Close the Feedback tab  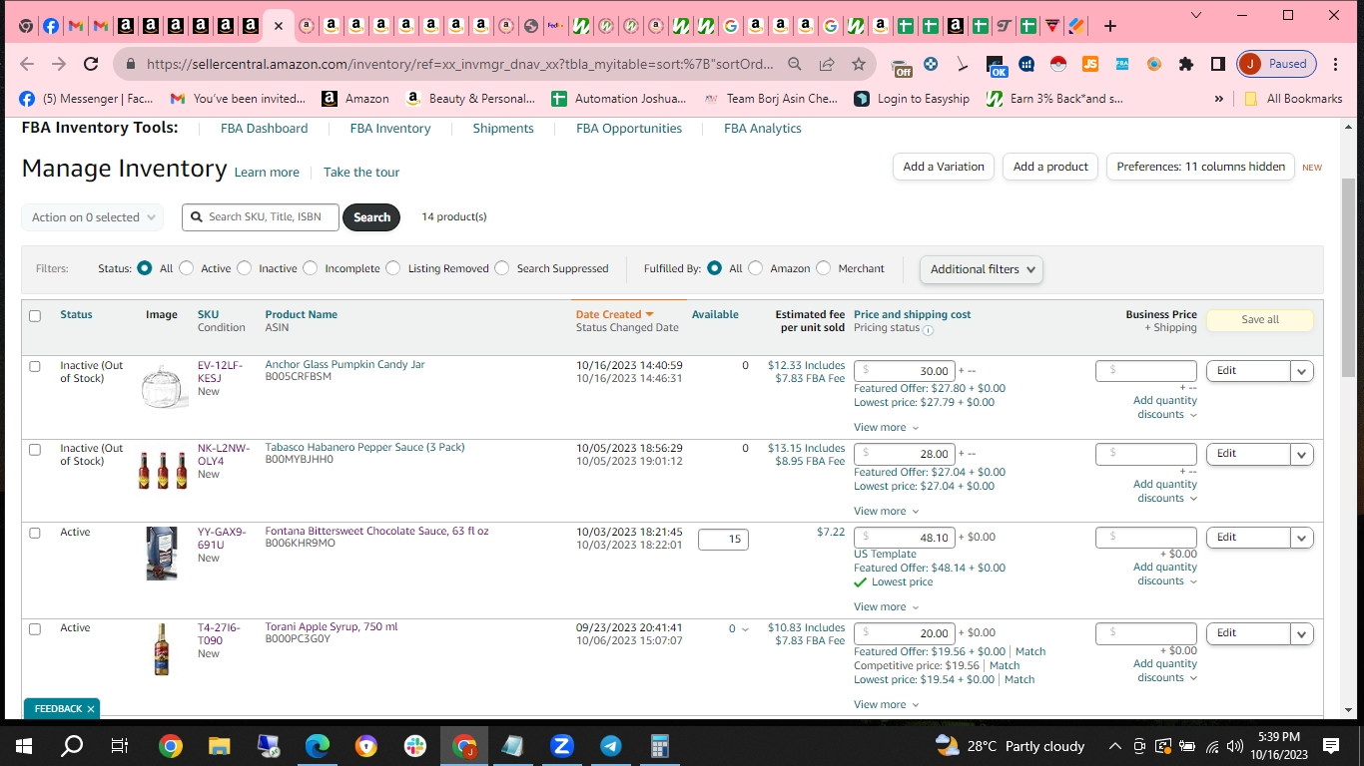click(x=91, y=709)
